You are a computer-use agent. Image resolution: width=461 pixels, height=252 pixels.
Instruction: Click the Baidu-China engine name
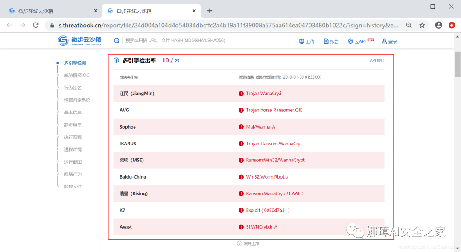pos(133,177)
